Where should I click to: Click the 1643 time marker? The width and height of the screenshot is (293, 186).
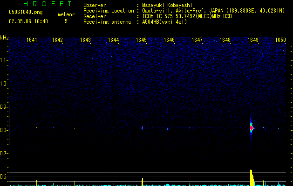click(85, 40)
